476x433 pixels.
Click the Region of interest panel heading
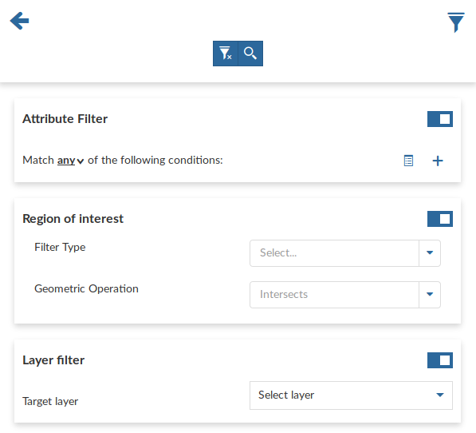tap(73, 219)
